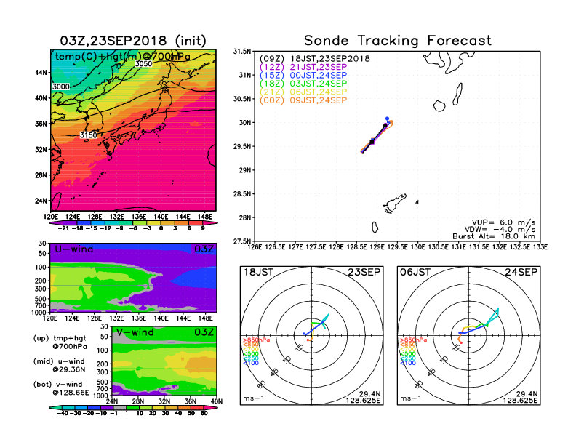Click '≥850hPa' in the 18JST hodograph legend
This screenshot has height=445, width=576.
click(257, 340)
